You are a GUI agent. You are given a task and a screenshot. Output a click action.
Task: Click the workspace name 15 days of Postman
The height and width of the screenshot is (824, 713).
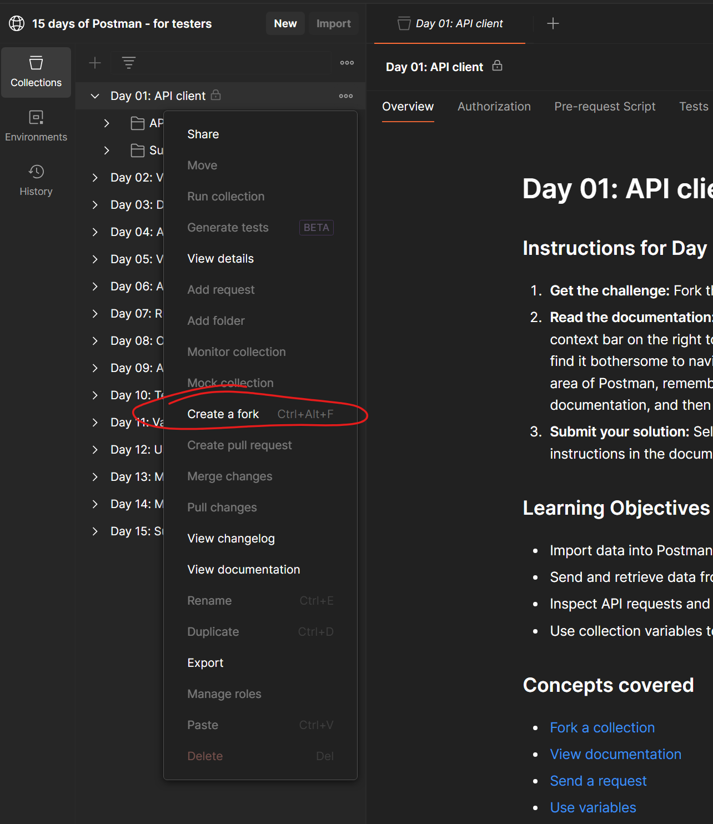tap(122, 23)
